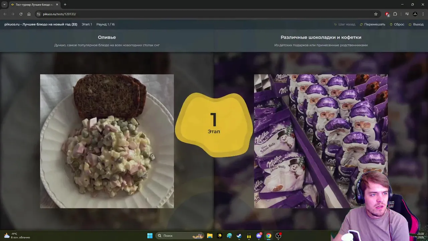428x241 pixels.
Task: Open File Explorer from the taskbar
Action: (x=210, y=236)
